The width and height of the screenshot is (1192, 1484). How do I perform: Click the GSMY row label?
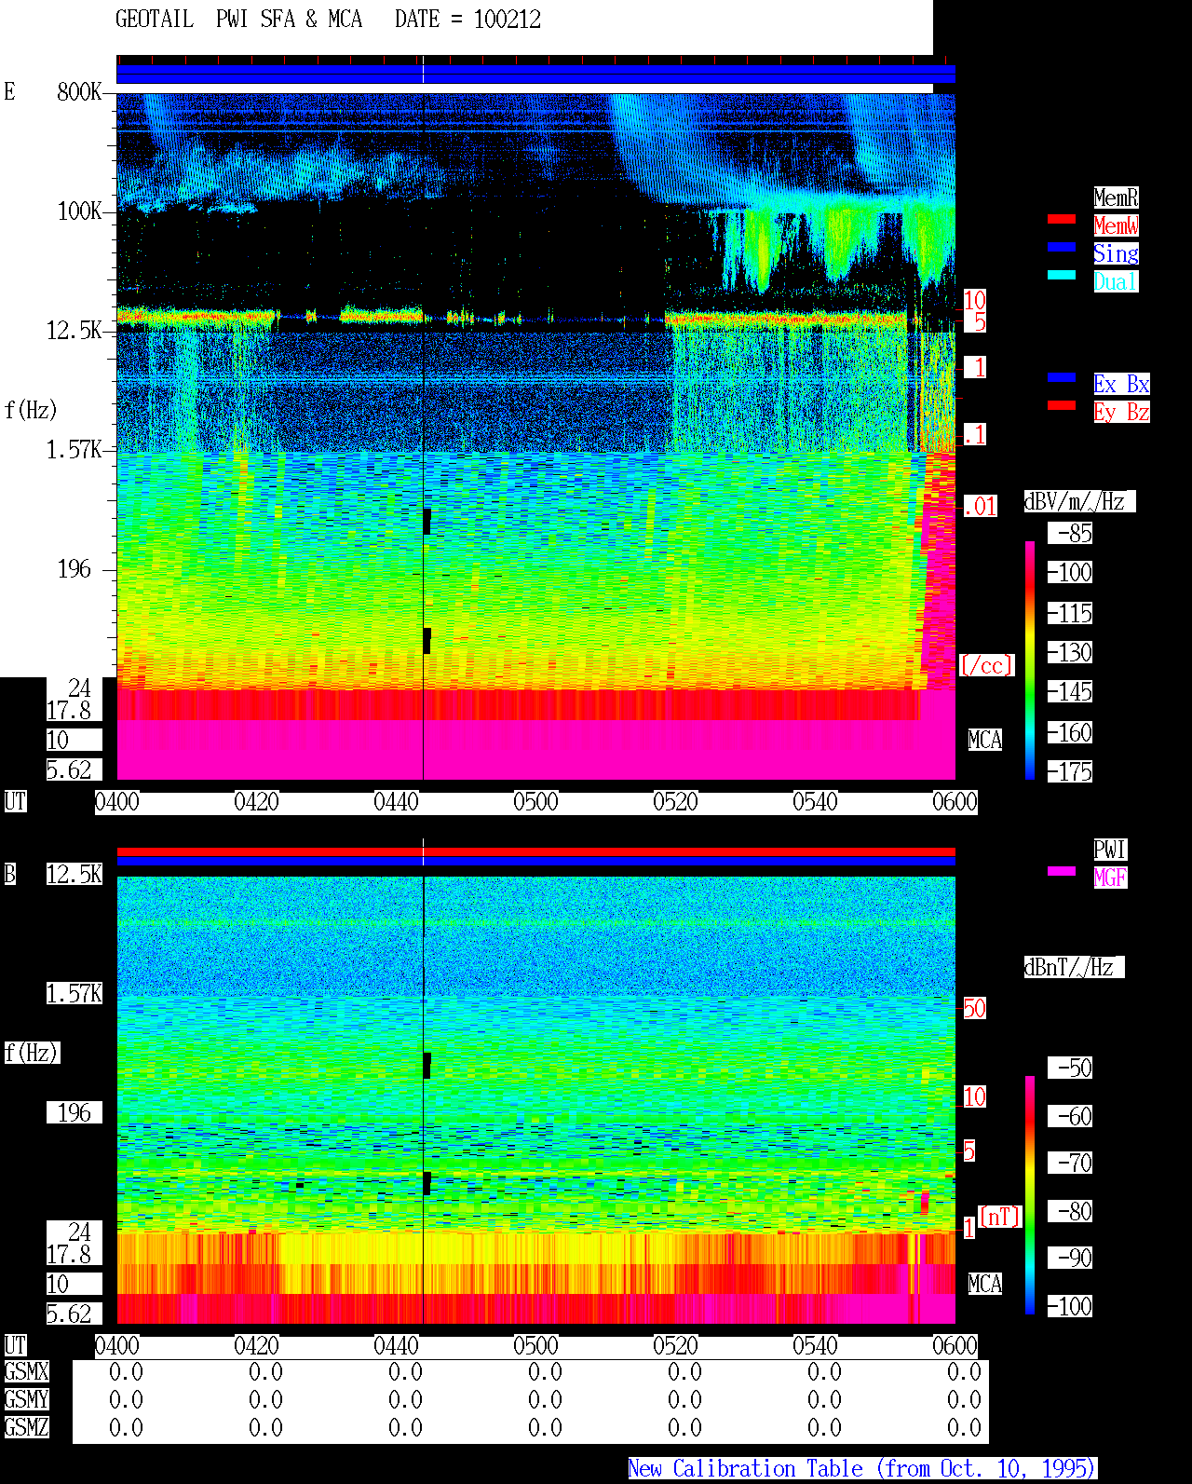[x=26, y=1399]
